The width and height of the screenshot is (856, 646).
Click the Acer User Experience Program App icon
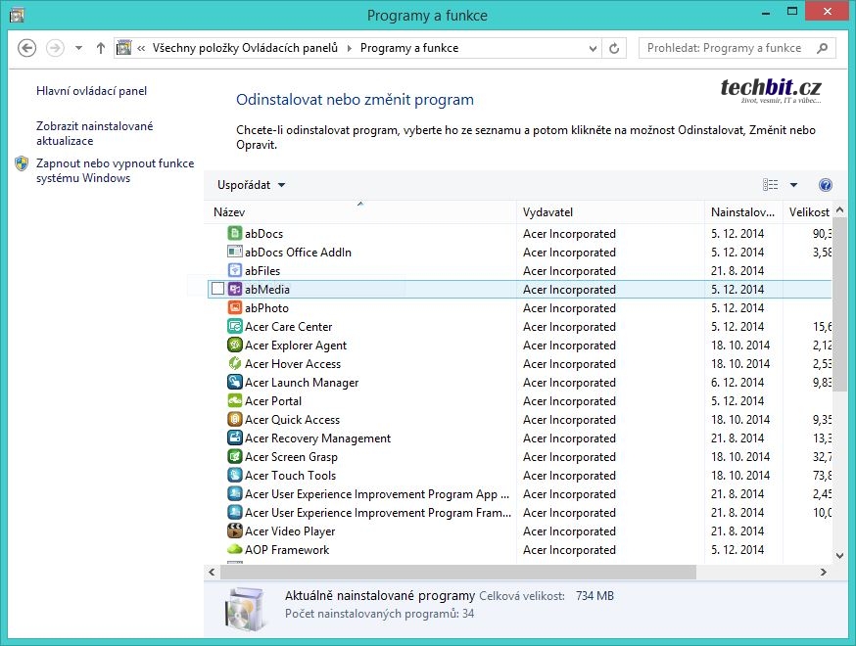pos(235,493)
